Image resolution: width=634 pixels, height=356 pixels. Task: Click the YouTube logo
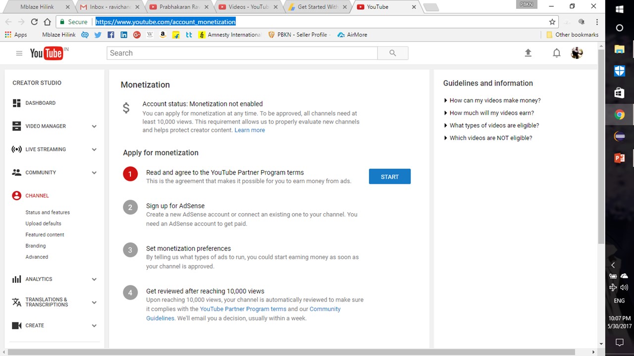pyautogui.click(x=47, y=53)
